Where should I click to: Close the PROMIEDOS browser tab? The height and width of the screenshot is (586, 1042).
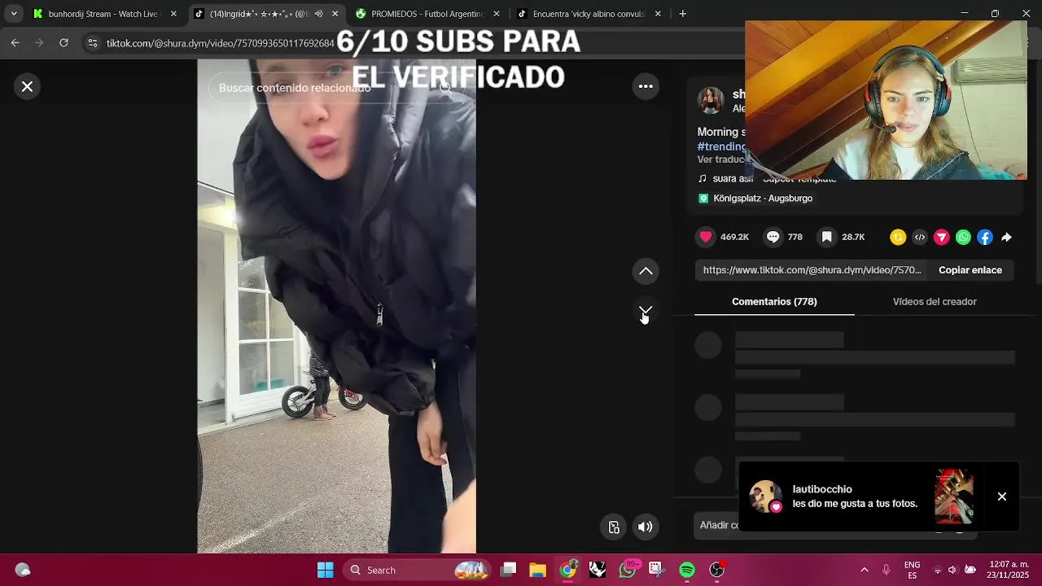pyautogui.click(x=497, y=14)
